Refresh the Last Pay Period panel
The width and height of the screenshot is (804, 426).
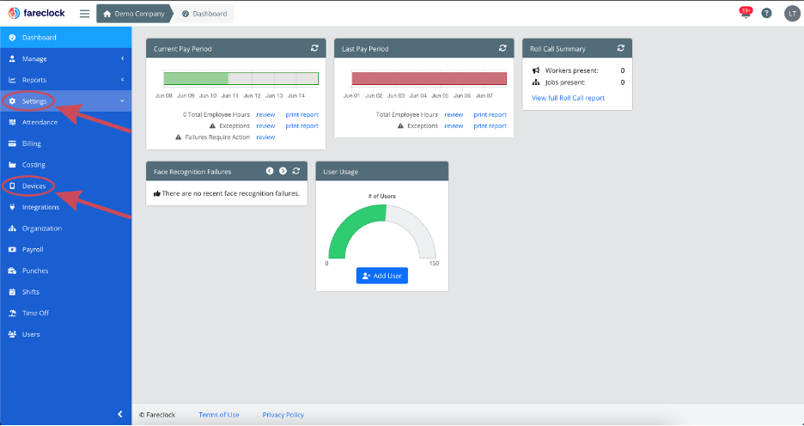503,48
